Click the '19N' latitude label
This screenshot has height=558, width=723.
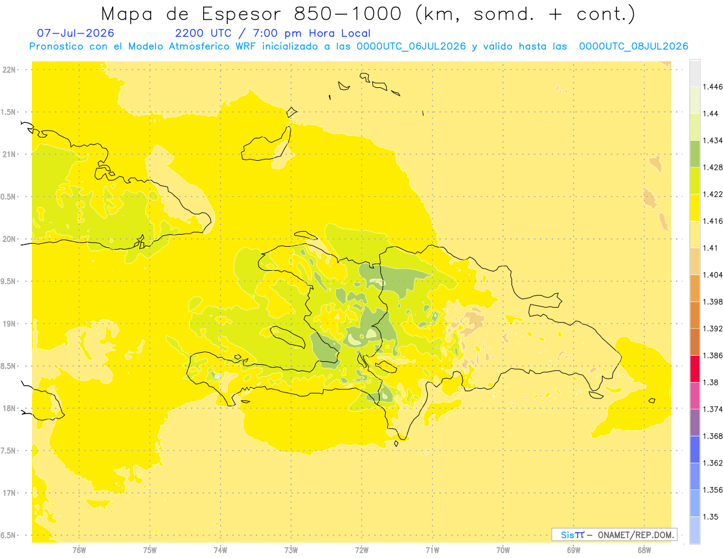9,323
